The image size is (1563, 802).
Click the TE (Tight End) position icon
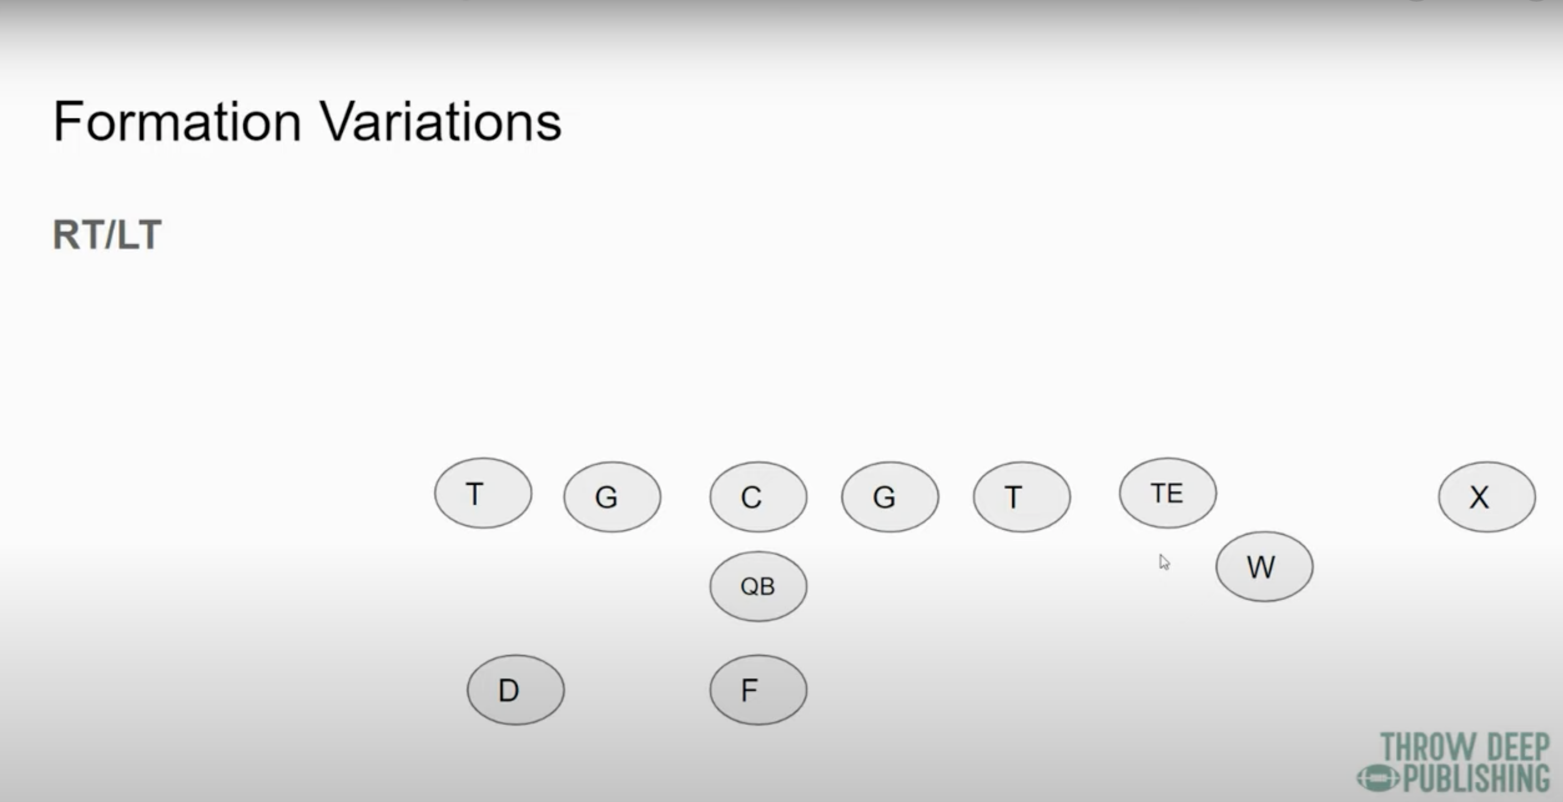pos(1165,495)
